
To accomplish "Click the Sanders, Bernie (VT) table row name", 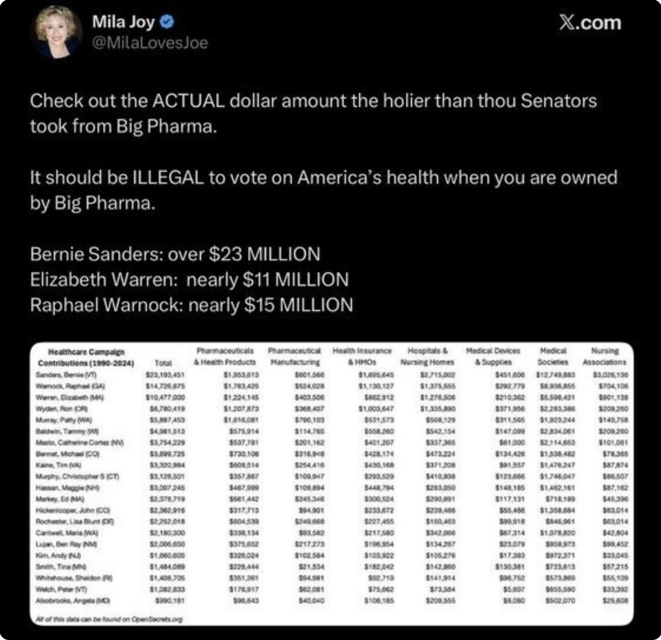I will [x=66, y=374].
